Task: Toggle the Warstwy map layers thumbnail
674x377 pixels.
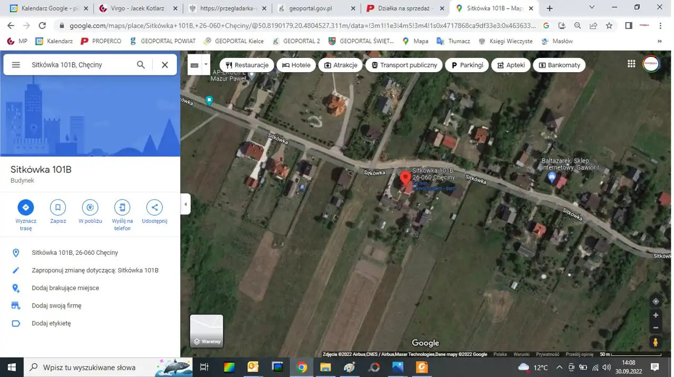Action: pos(206,331)
